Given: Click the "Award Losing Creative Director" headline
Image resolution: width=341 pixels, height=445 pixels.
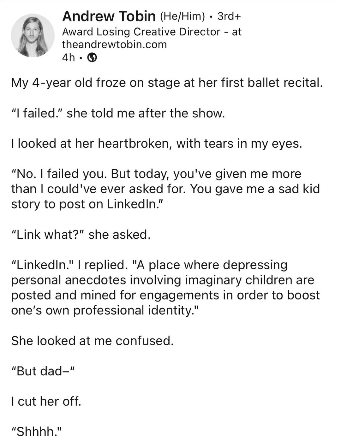Looking at the screenshot, I should pyautogui.click(x=141, y=32).
